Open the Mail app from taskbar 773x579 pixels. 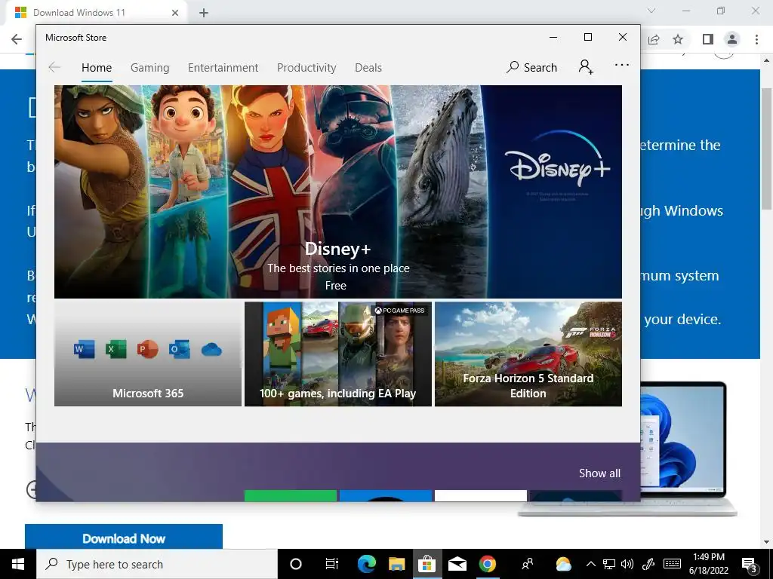(x=457, y=564)
